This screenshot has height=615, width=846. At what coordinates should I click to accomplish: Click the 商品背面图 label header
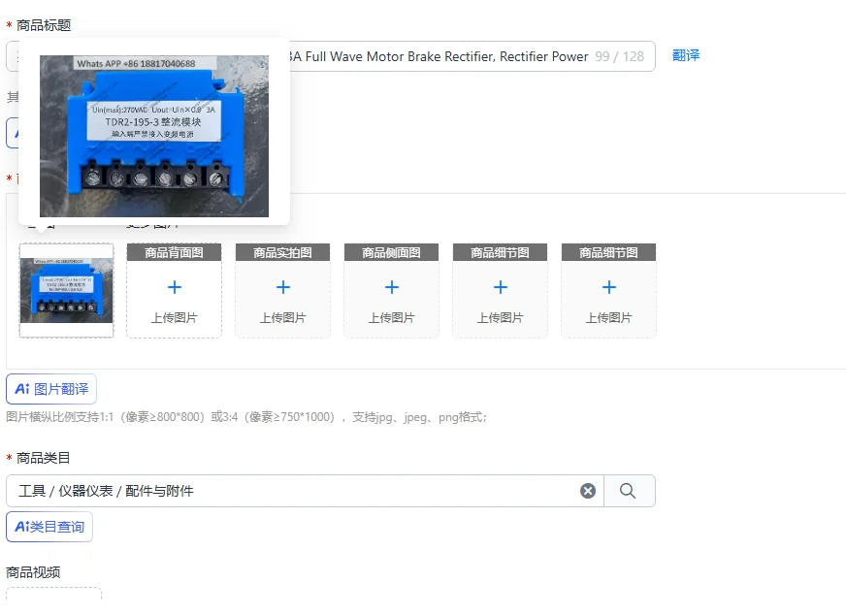175,252
